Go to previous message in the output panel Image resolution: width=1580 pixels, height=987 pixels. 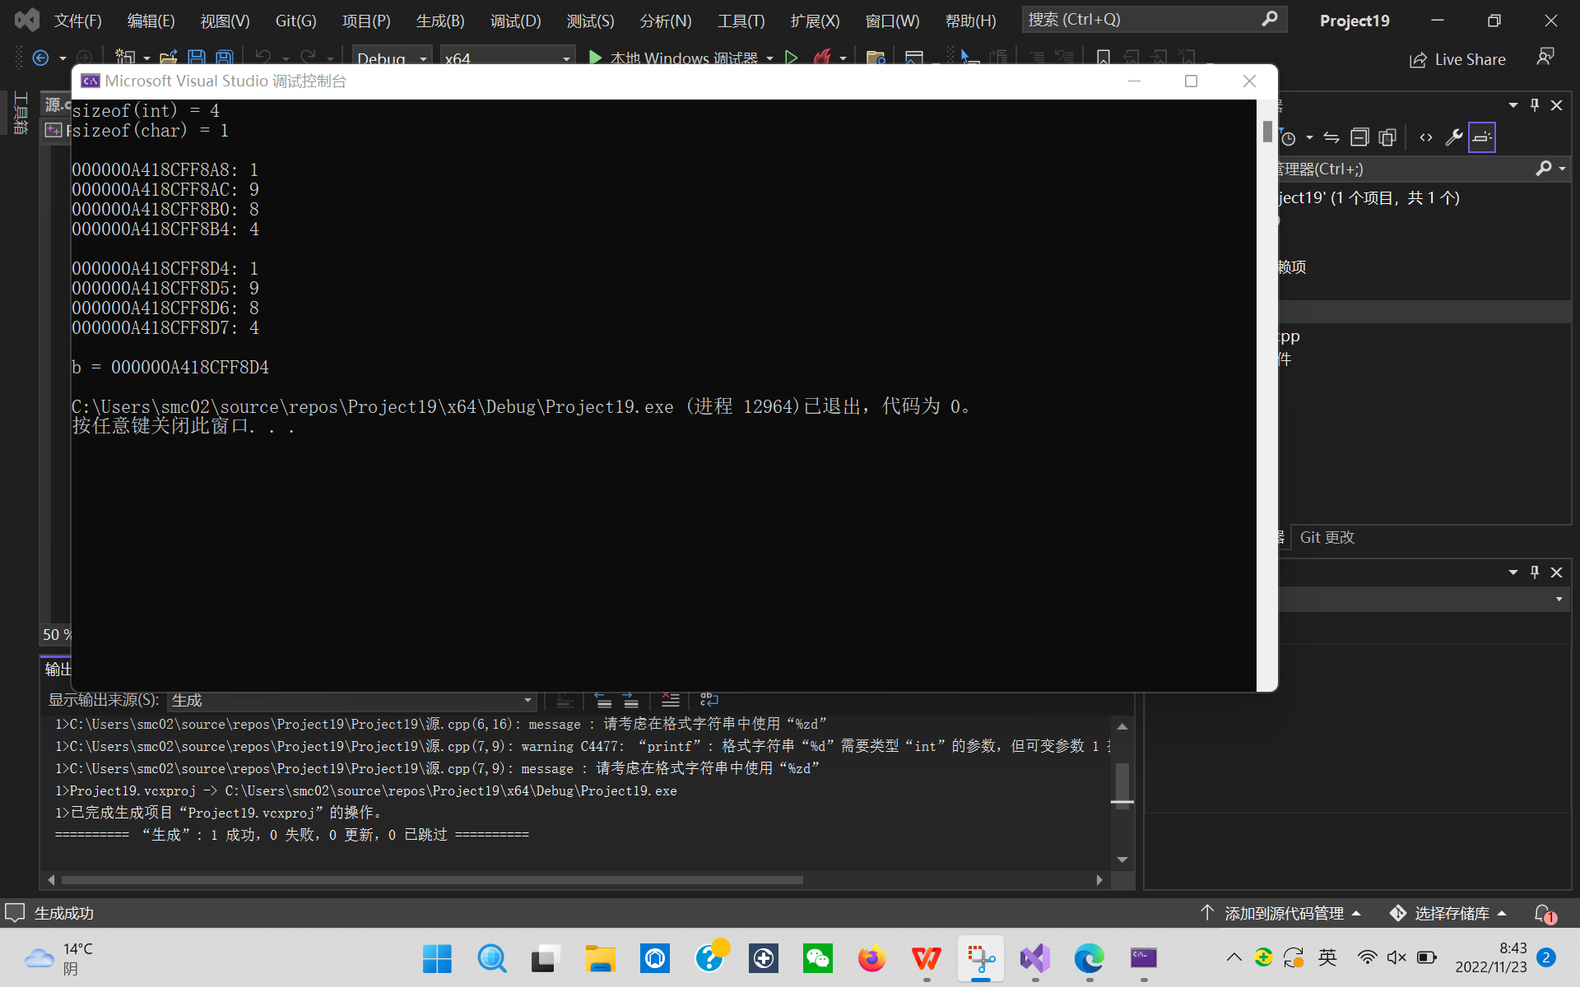coord(603,700)
